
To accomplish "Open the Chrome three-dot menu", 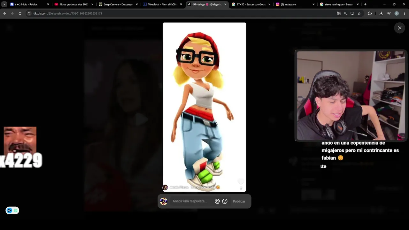I will (x=404, y=13).
